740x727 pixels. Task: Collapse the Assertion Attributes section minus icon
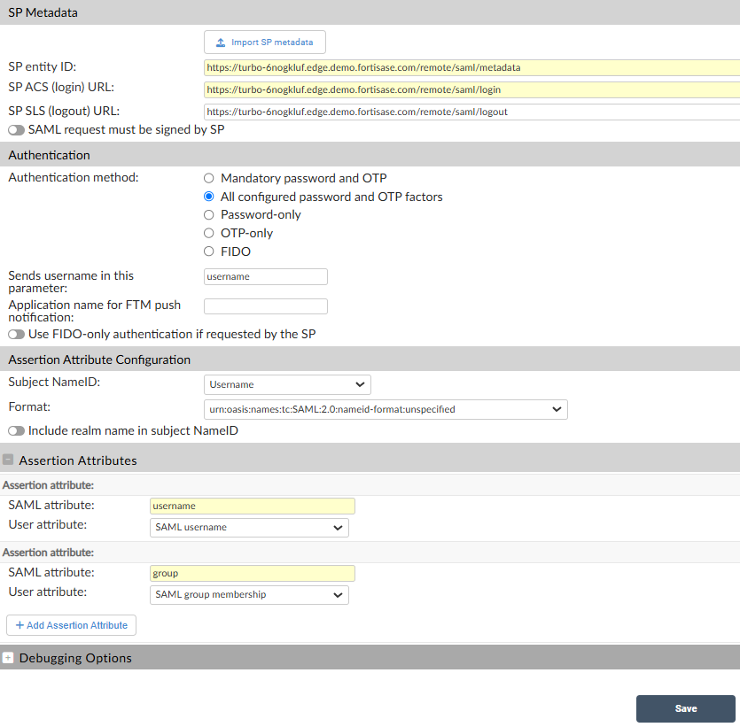[x=8, y=460]
